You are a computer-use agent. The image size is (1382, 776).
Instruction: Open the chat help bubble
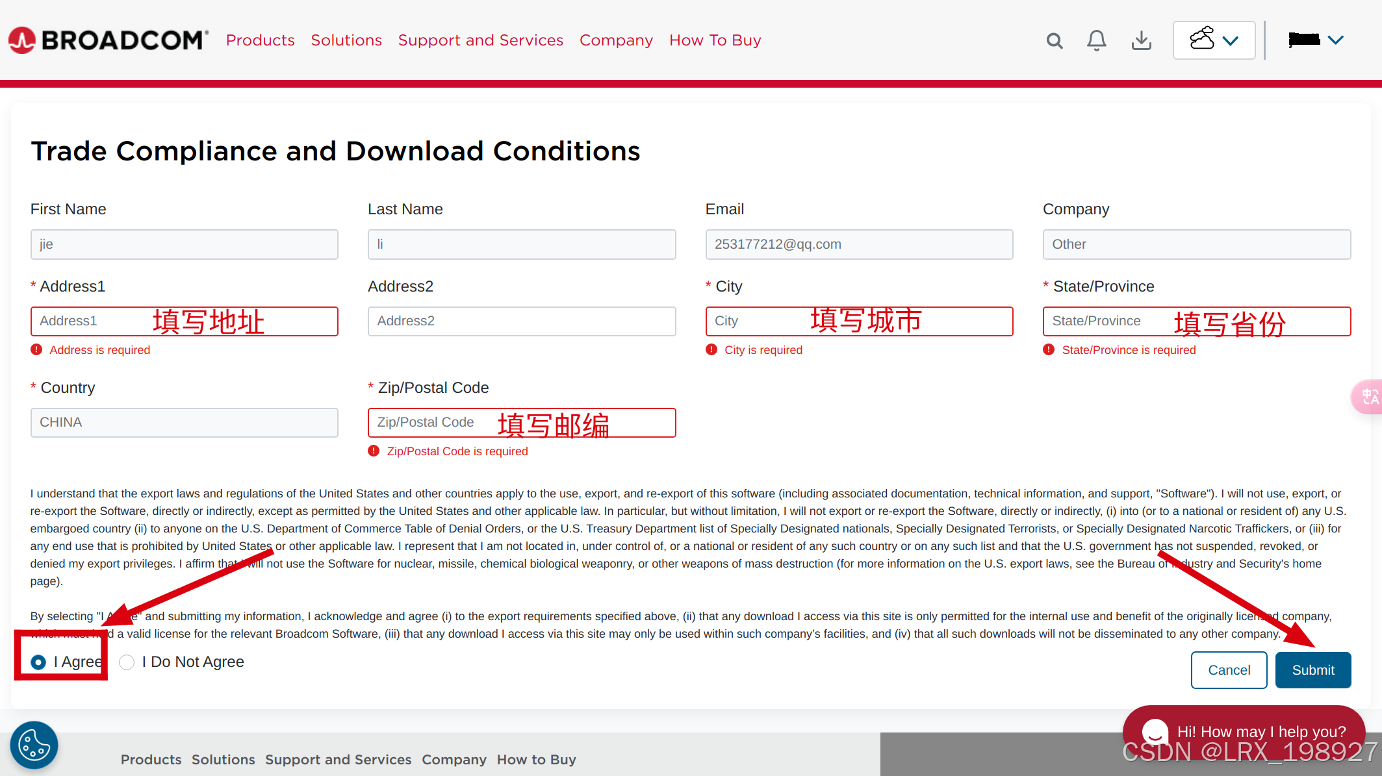(x=1242, y=731)
